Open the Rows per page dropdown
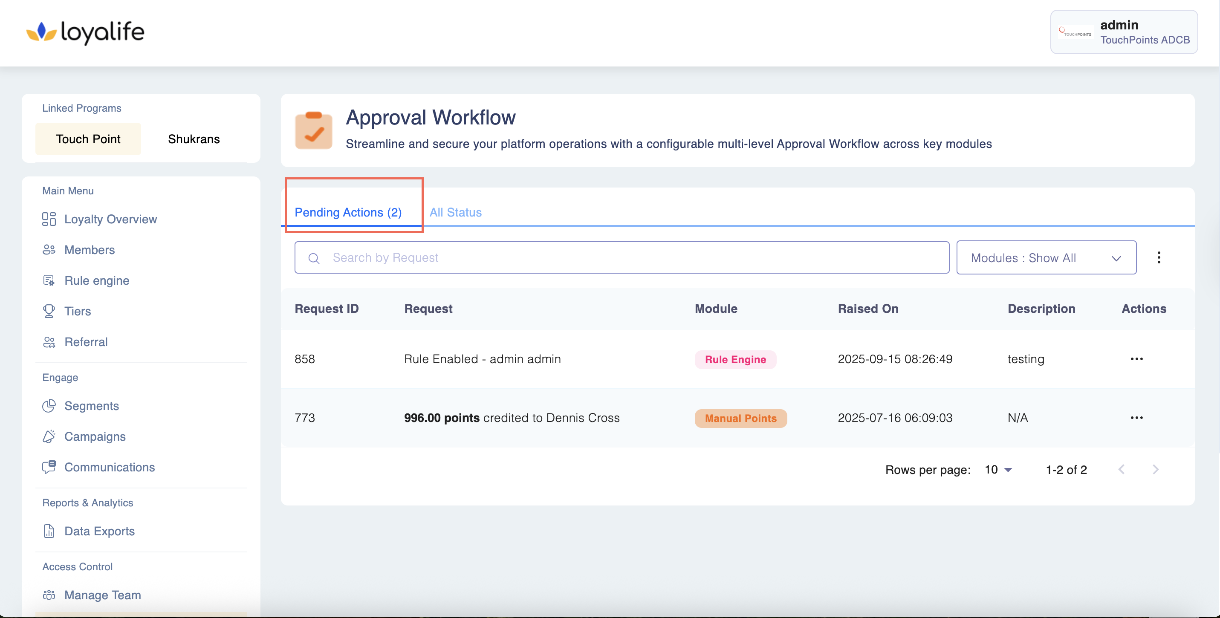Viewport: 1220px width, 618px height. (x=998, y=470)
